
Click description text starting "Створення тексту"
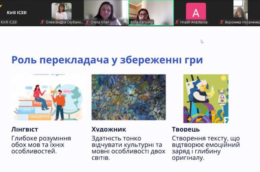(206, 148)
